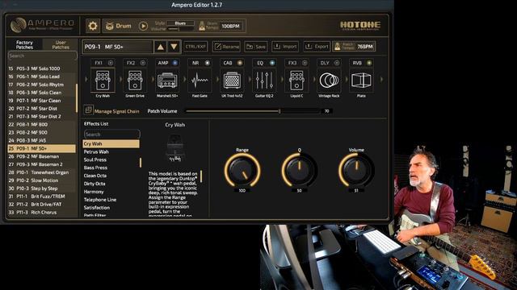Toggle the RVB module on/off
Viewport: 517px width, 290px height.
coord(369,63)
